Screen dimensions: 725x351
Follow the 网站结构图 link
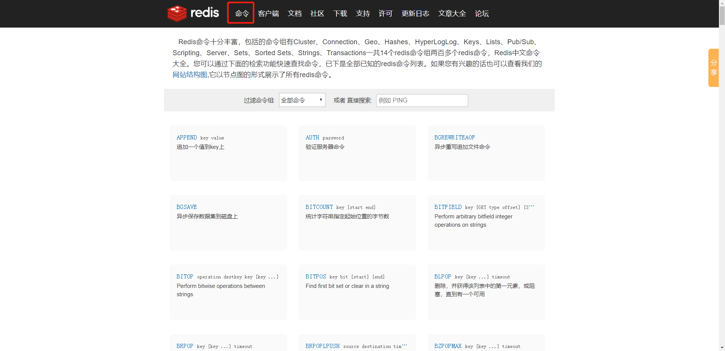pyautogui.click(x=190, y=75)
